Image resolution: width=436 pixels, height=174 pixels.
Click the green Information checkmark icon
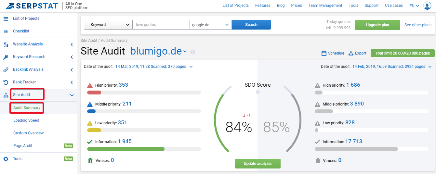click(x=90, y=142)
